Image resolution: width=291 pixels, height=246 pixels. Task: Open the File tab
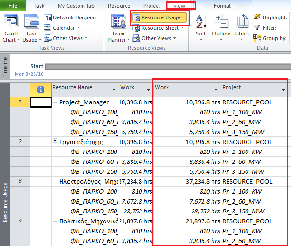click(x=13, y=6)
